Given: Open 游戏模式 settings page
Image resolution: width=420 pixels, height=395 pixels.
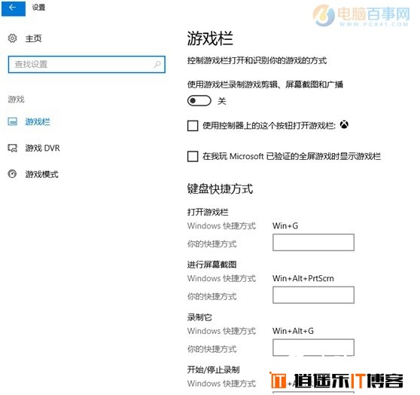Looking at the screenshot, I should click(42, 174).
